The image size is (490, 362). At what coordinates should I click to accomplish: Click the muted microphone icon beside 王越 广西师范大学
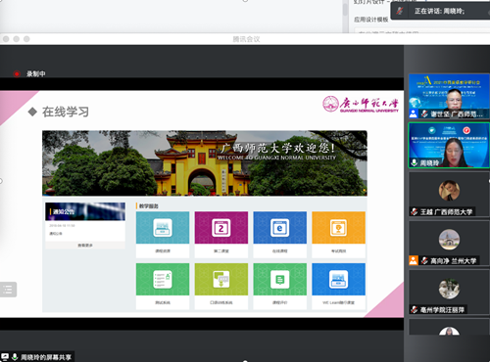tap(415, 212)
